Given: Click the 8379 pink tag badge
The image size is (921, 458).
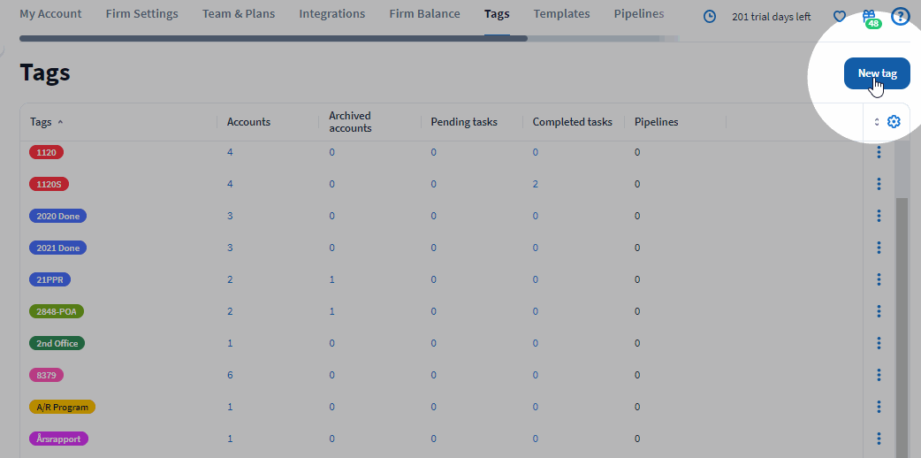Looking at the screenshot, I should click(x=46, y=375).
